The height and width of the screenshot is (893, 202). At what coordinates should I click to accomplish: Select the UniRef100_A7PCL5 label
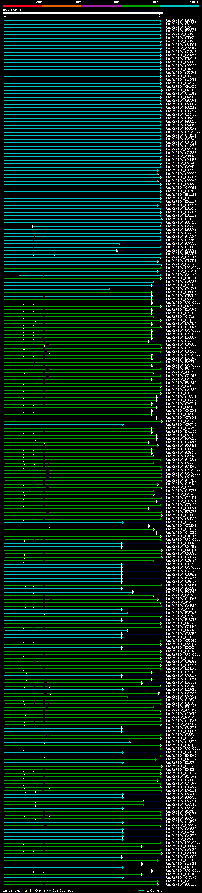[181, 243]
